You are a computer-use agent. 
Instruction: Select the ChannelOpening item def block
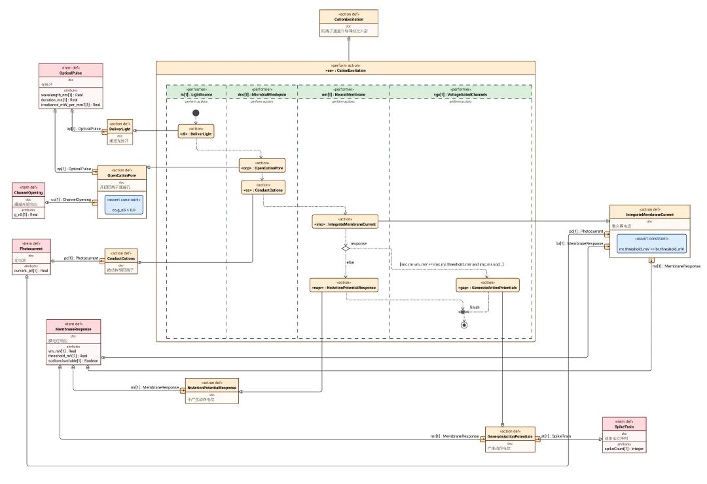pyautogui.click(x=29, y=201)
